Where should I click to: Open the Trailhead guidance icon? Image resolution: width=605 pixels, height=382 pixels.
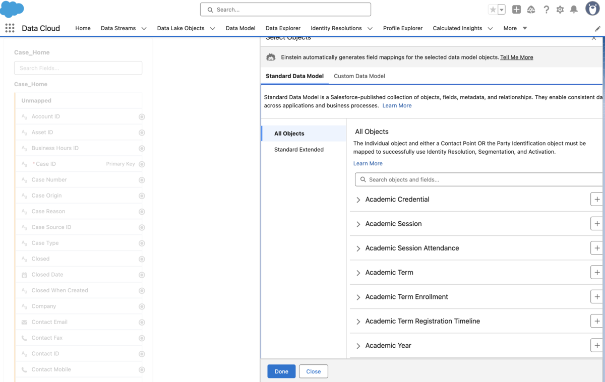pyautogui.click(x=531, y=10)
